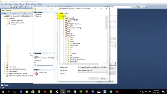Expand Integration Services Catalogs node
The height and width of the screenshot is (94, 167).
pyautogui.click(x=5, y=74)
